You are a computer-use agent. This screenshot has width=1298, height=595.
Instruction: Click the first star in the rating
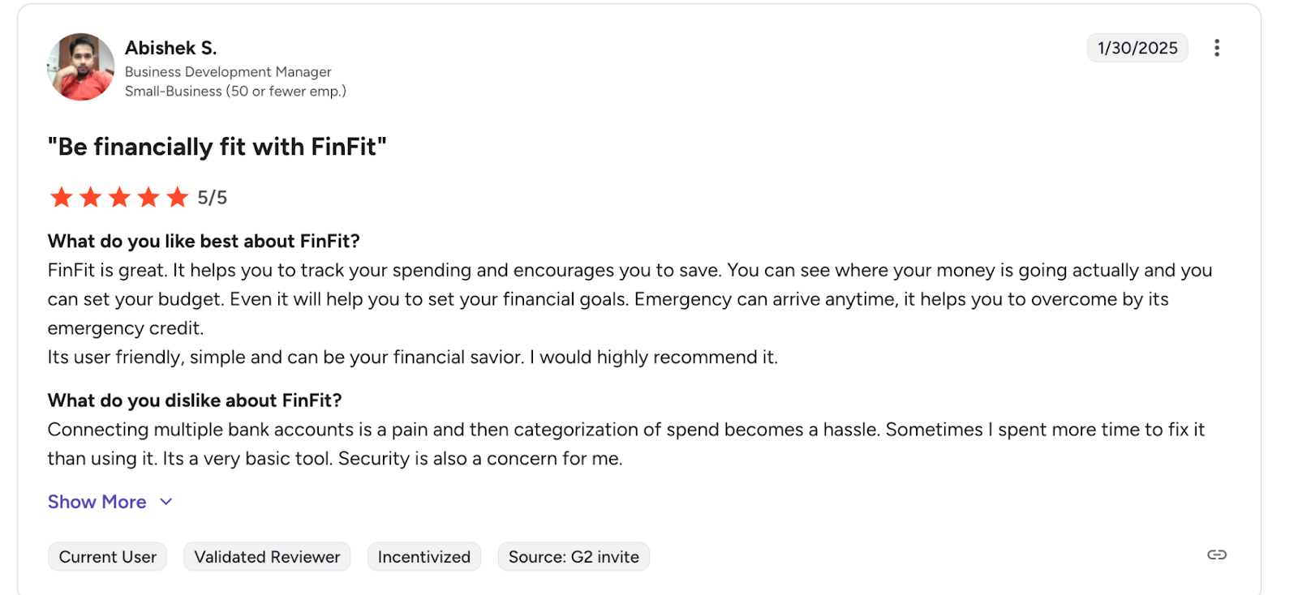62,197
